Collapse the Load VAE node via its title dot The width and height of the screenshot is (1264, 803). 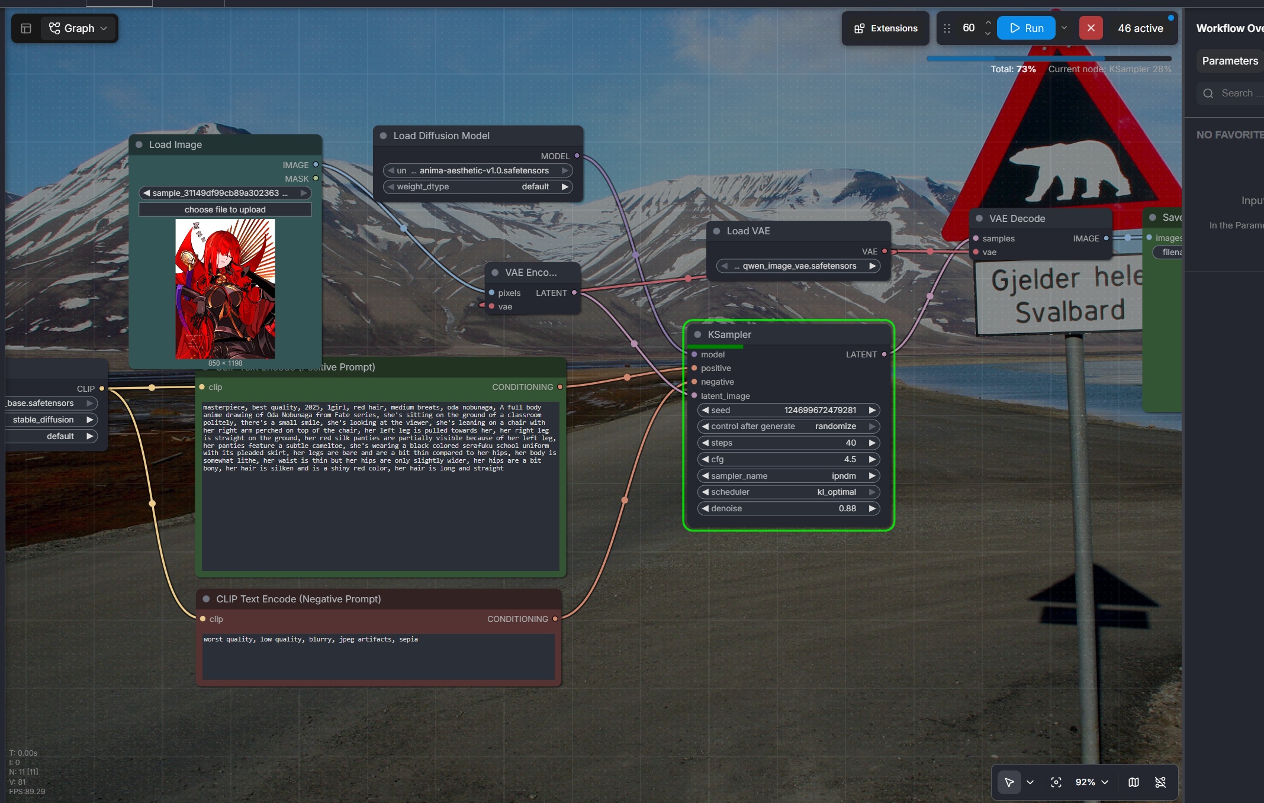click(716, 231)
